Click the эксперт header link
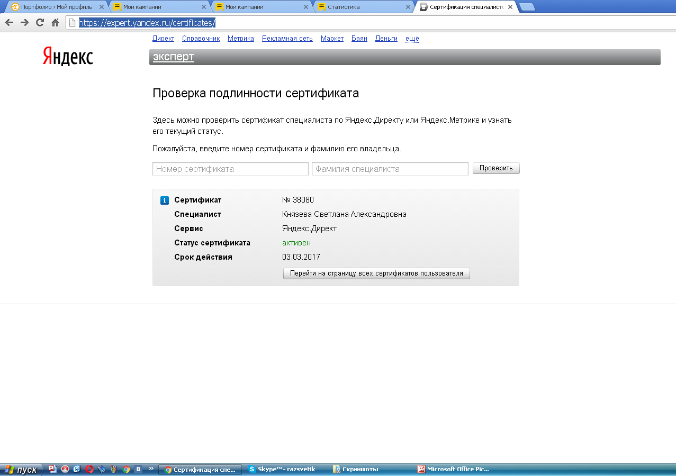676x476 pixels. pos(174,57)
